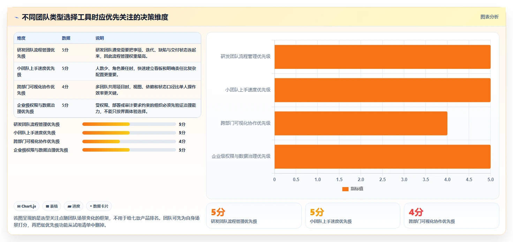Click the lightning icon beside the title
The image size is (513, 242).
point(16,17)
